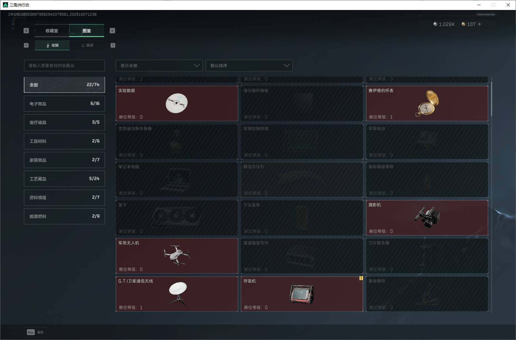Click the 1,029K silver currency icon
The width and height of the screenshot is (516, 340).
pyautogui.click(x=435, y=24)
